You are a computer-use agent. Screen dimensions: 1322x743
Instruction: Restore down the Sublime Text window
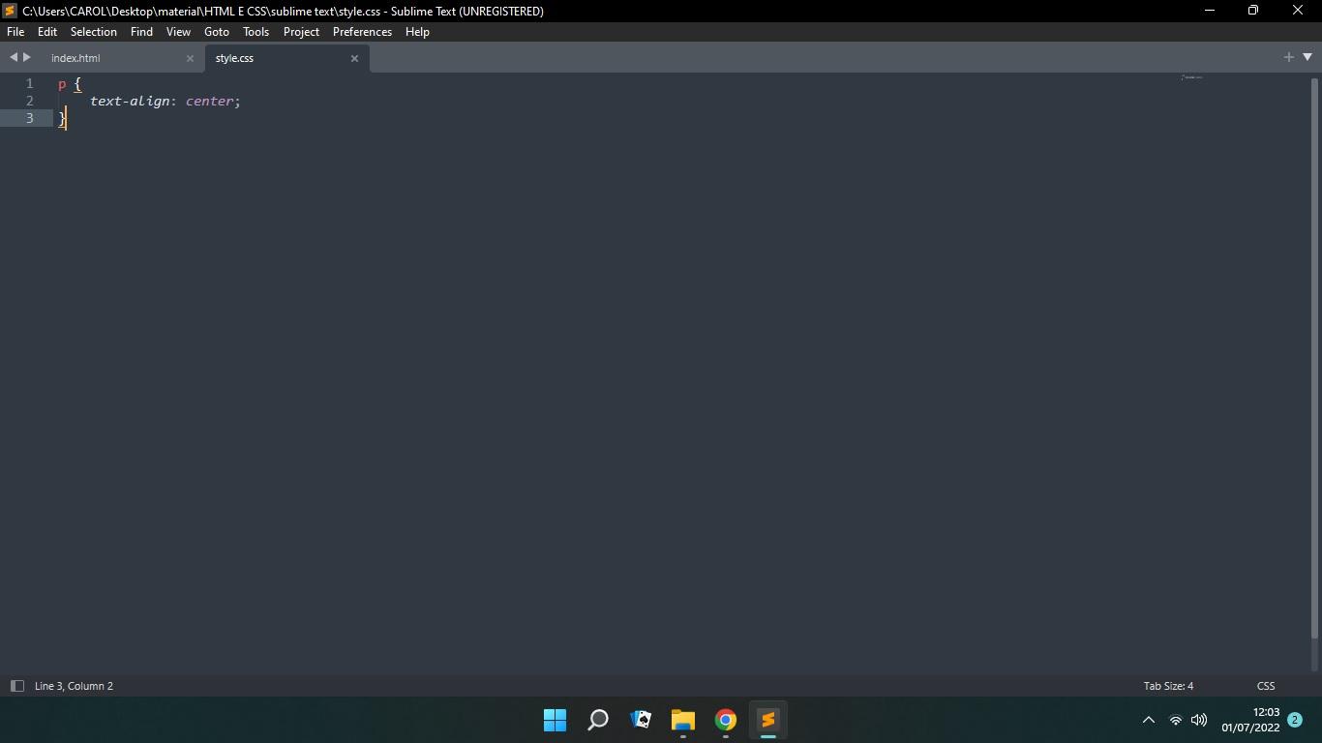[x=1253, y=11]
